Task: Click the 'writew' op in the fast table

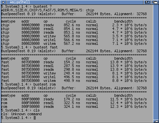Action: [50, 73]
